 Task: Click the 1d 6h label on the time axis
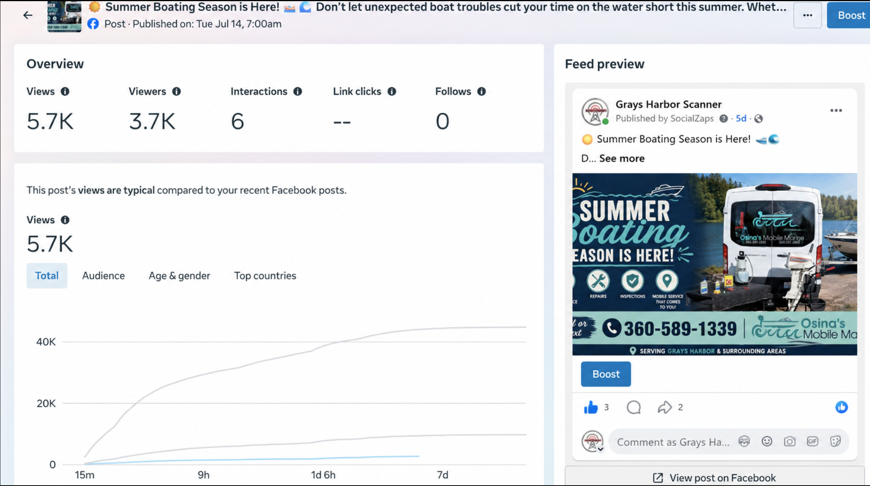(x=323, y=475)
